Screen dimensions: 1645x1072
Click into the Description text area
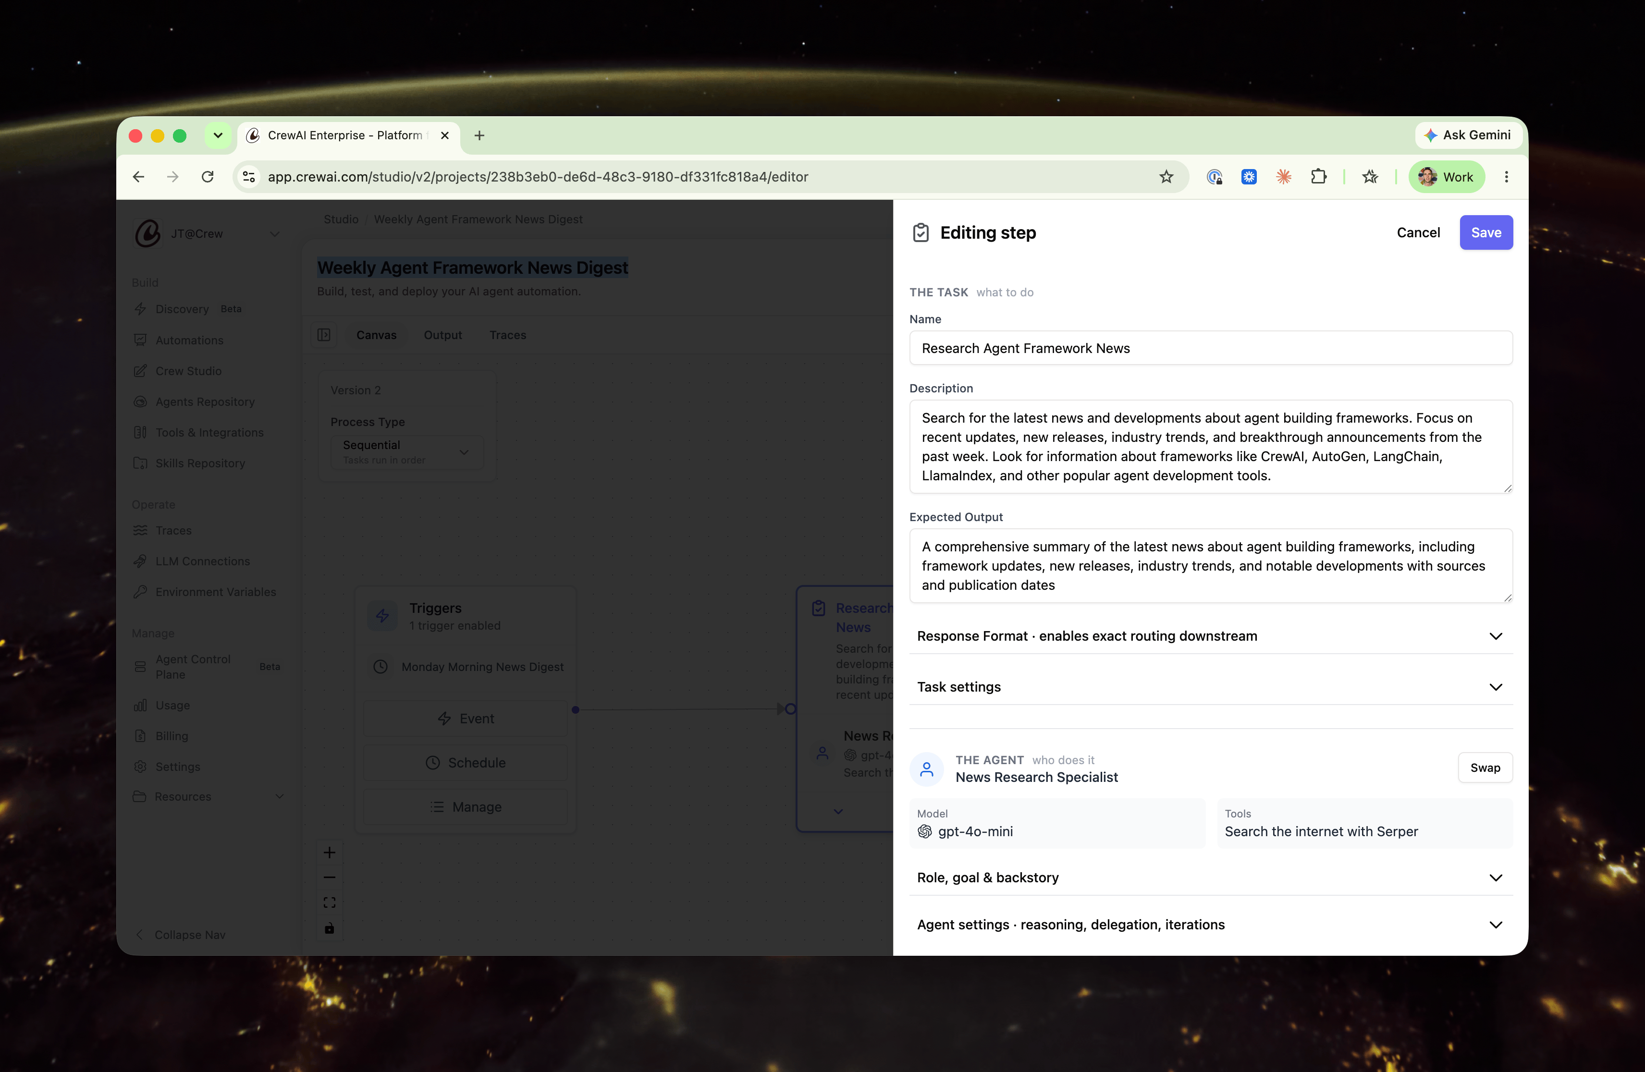pyautogui.click(x=1211, y=447)
